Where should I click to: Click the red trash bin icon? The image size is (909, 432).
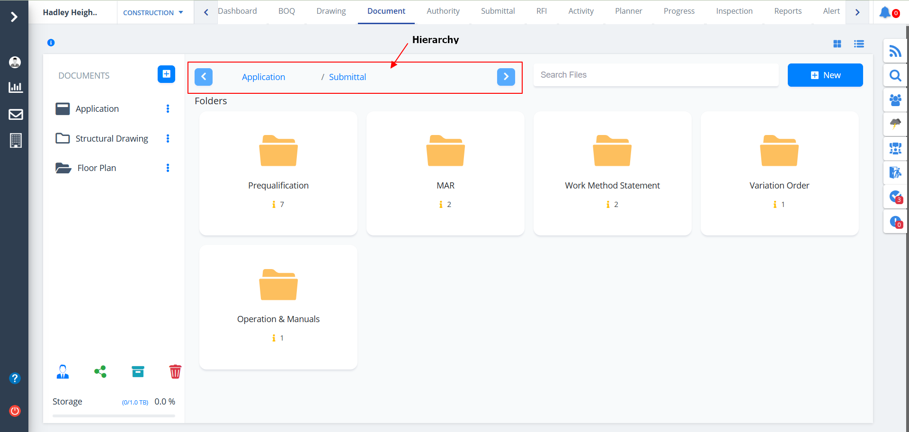[x=175, y=372]
